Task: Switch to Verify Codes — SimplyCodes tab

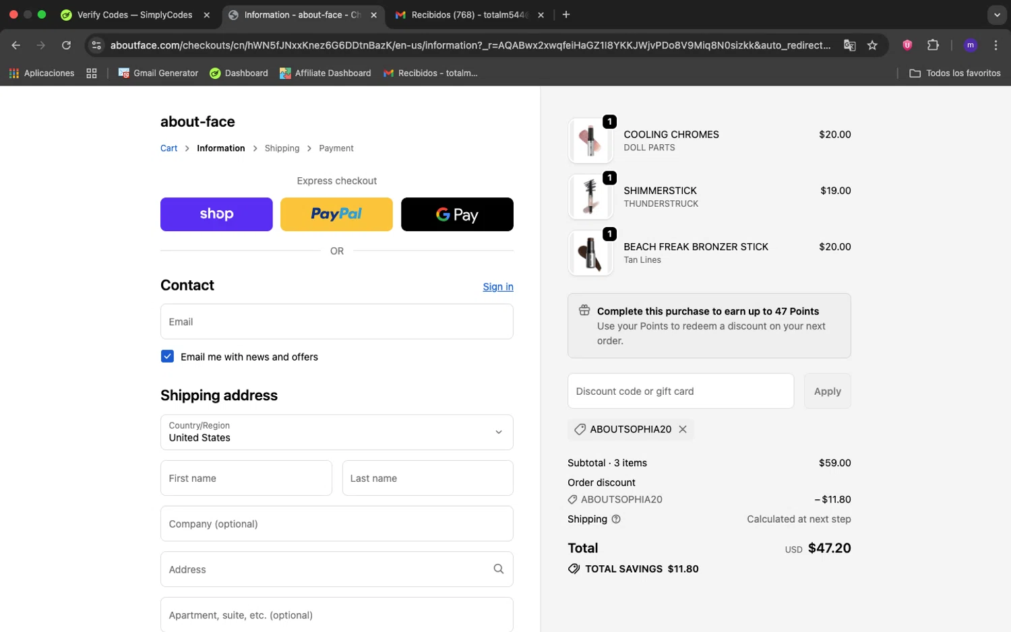Action: (x=135, y=15)
